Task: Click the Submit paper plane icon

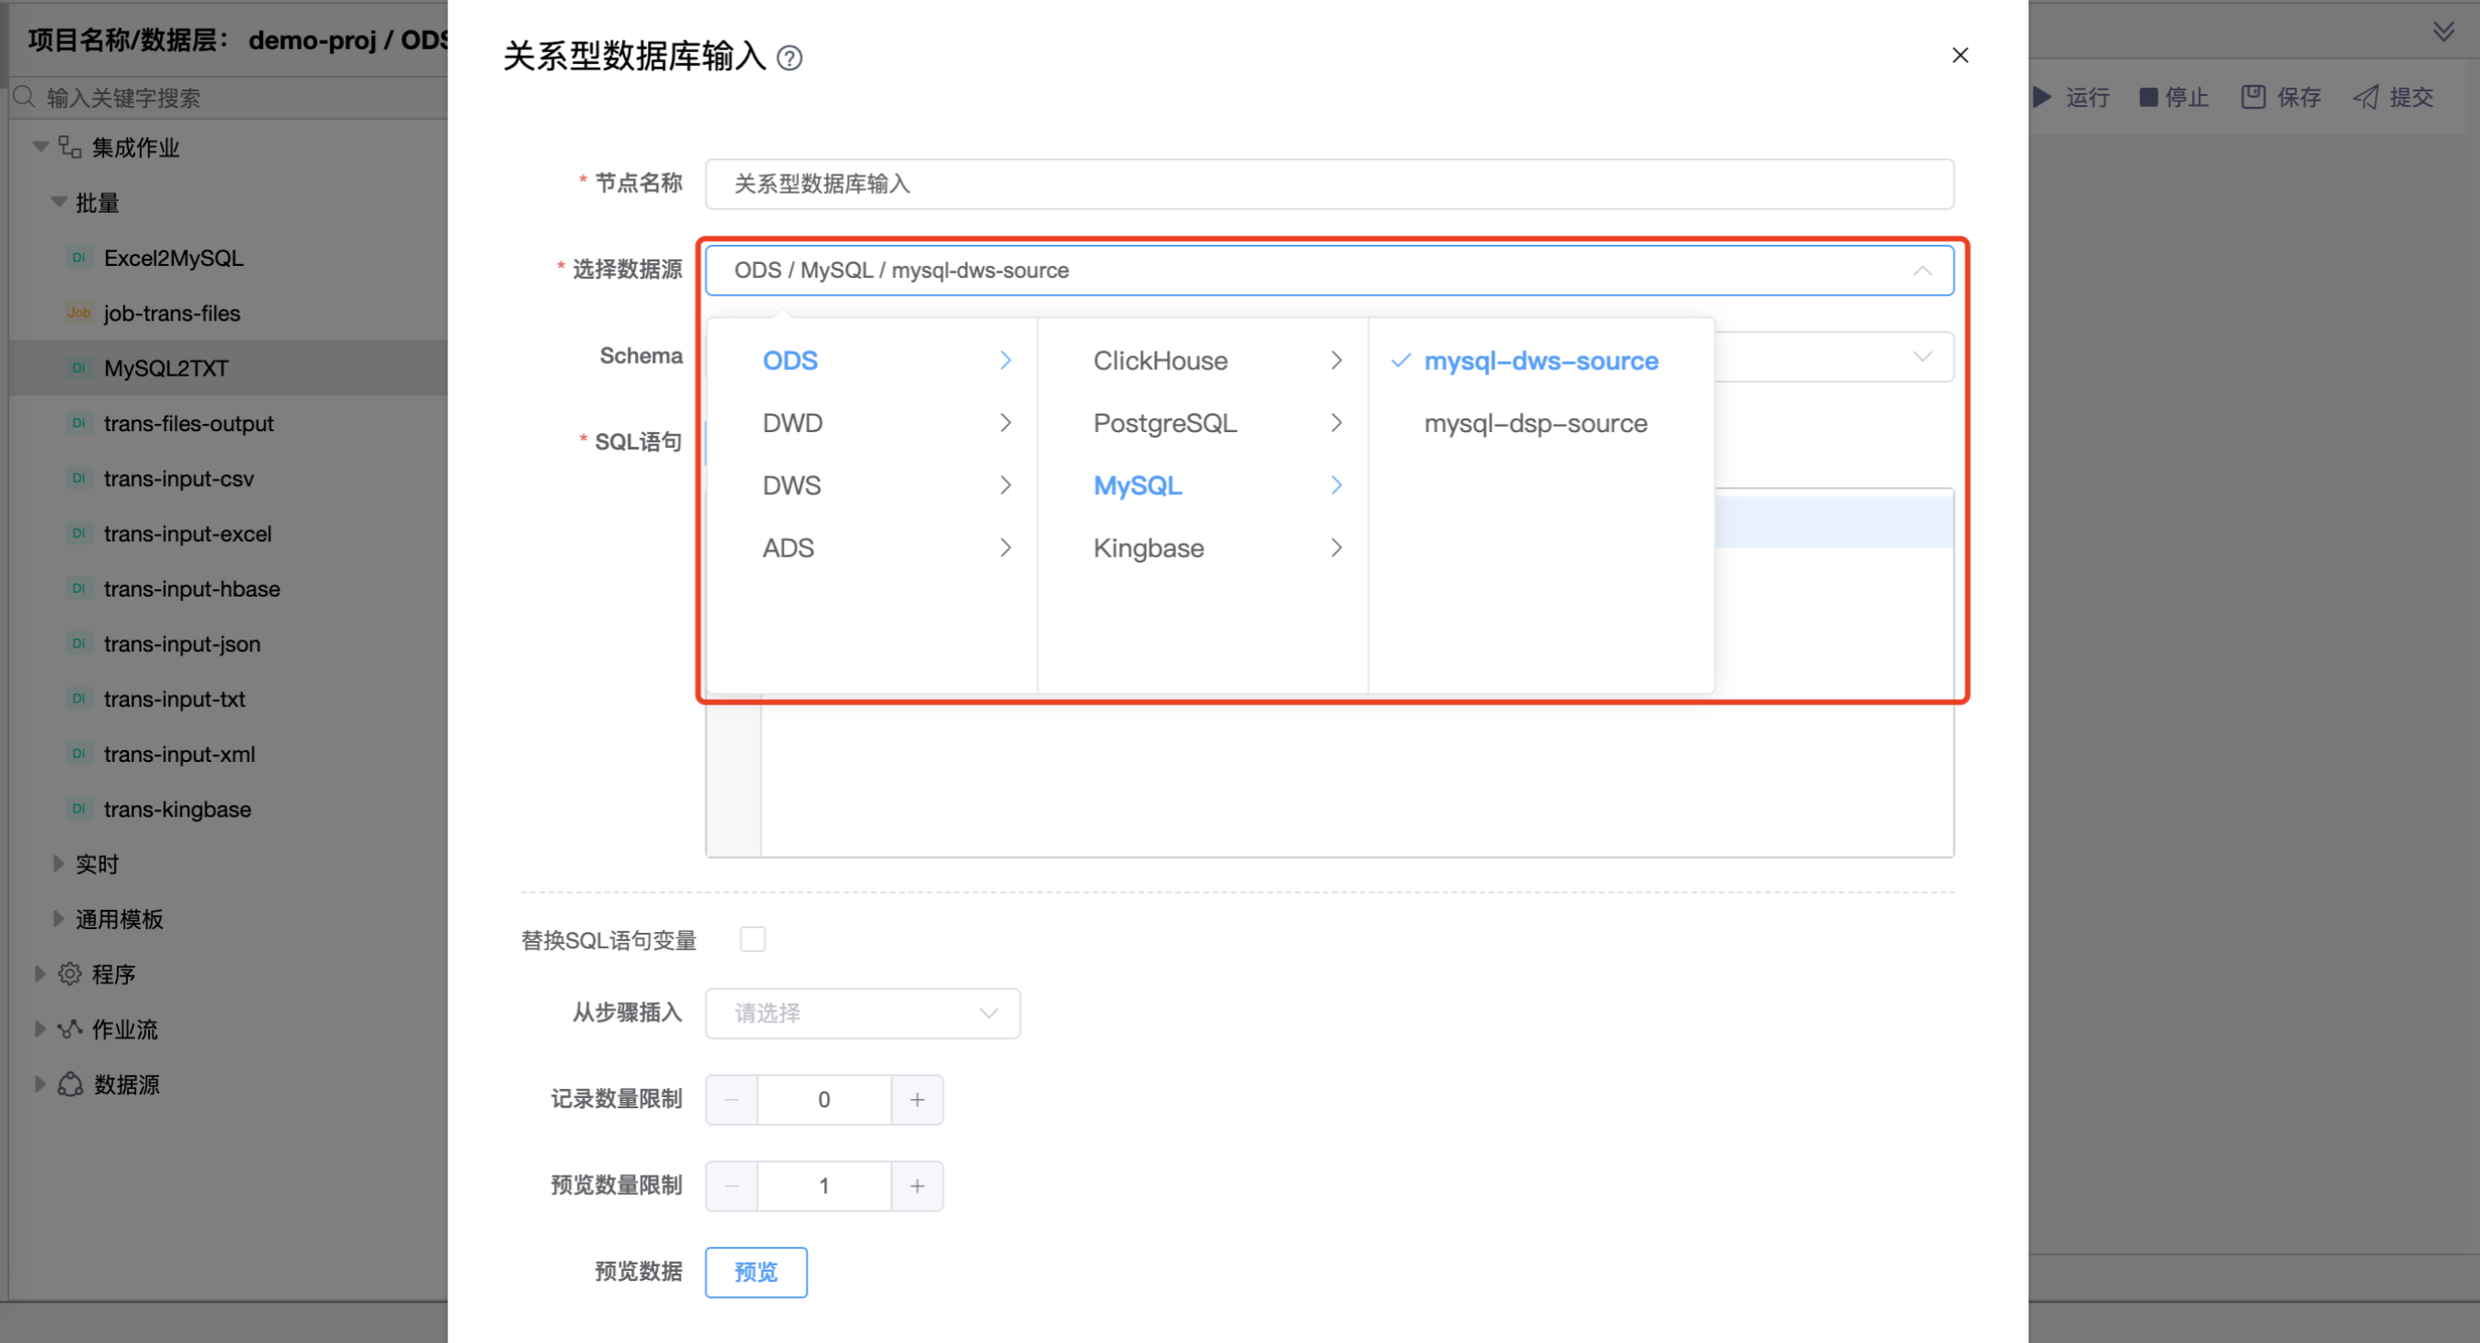Action: click(2366, 97)
